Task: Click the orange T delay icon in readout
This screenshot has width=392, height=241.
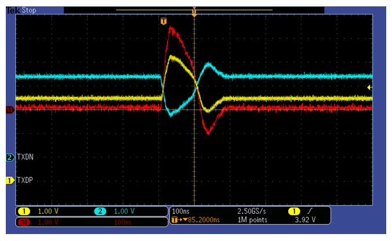Action: pyautogui.click(x=175, y=220)
